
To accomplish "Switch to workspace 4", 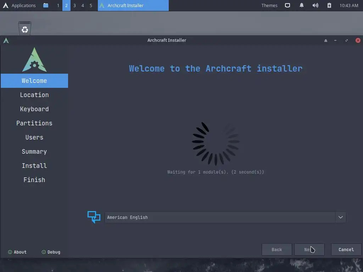I will pyautogui.click(x=83, y=5).
